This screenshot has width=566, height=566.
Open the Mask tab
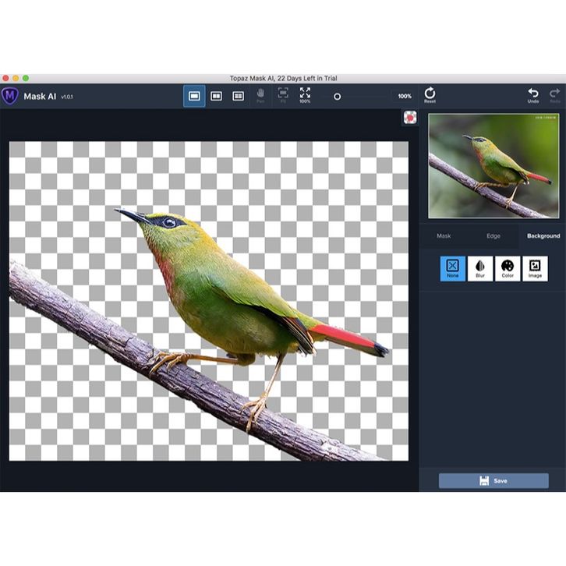point(444,235)
